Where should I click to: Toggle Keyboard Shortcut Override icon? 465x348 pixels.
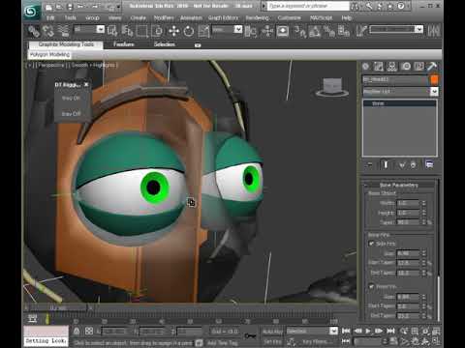click(x=283, y=31)
